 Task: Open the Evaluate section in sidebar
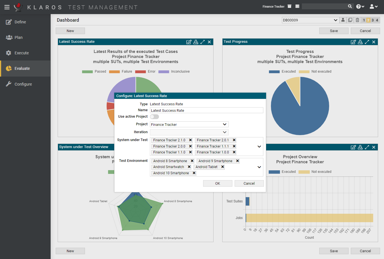point(22,68)
